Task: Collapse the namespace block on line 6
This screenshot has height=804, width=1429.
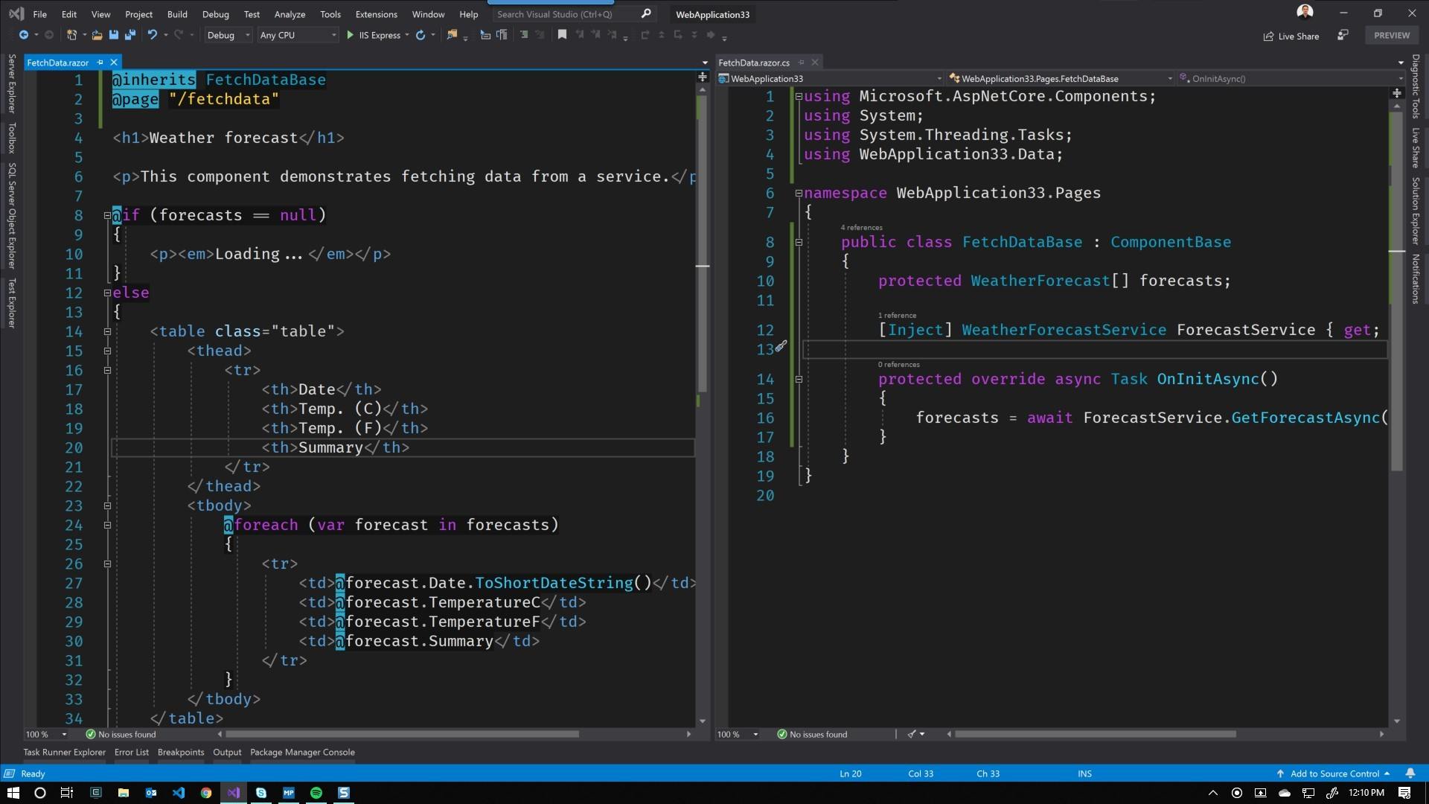Action: point(799,193)
